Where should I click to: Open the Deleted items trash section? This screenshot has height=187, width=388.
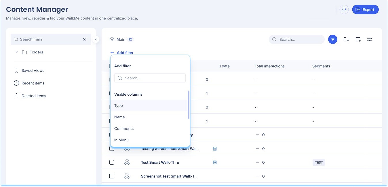coord(34,96)
